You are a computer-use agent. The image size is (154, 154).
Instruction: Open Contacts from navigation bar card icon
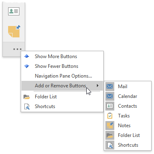pos(14,11)
